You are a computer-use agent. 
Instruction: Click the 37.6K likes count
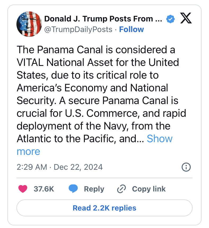point(44,189)
